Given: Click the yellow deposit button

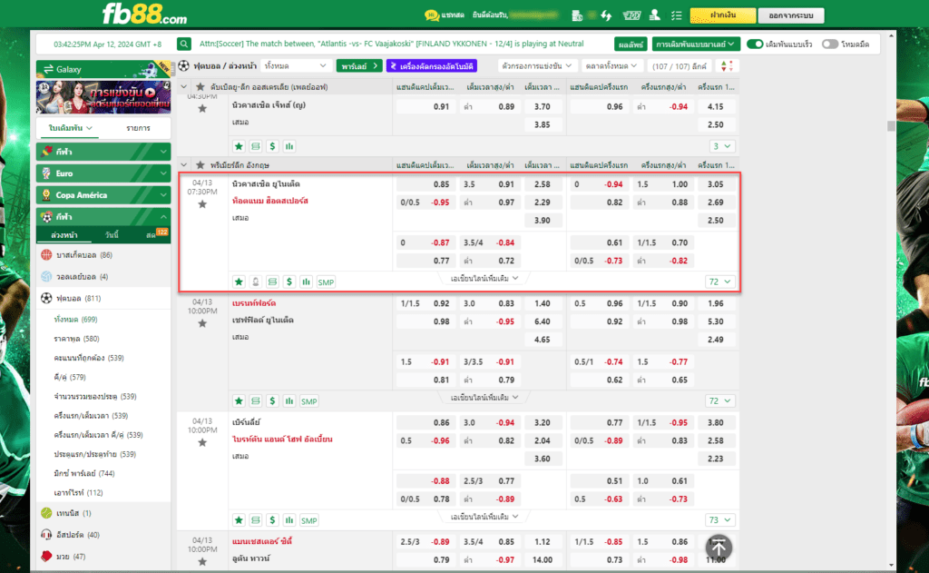Looking at the screenshot, I should tap(723, 15).
